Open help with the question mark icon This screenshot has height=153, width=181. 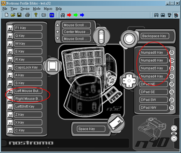(x=36, y=15)
